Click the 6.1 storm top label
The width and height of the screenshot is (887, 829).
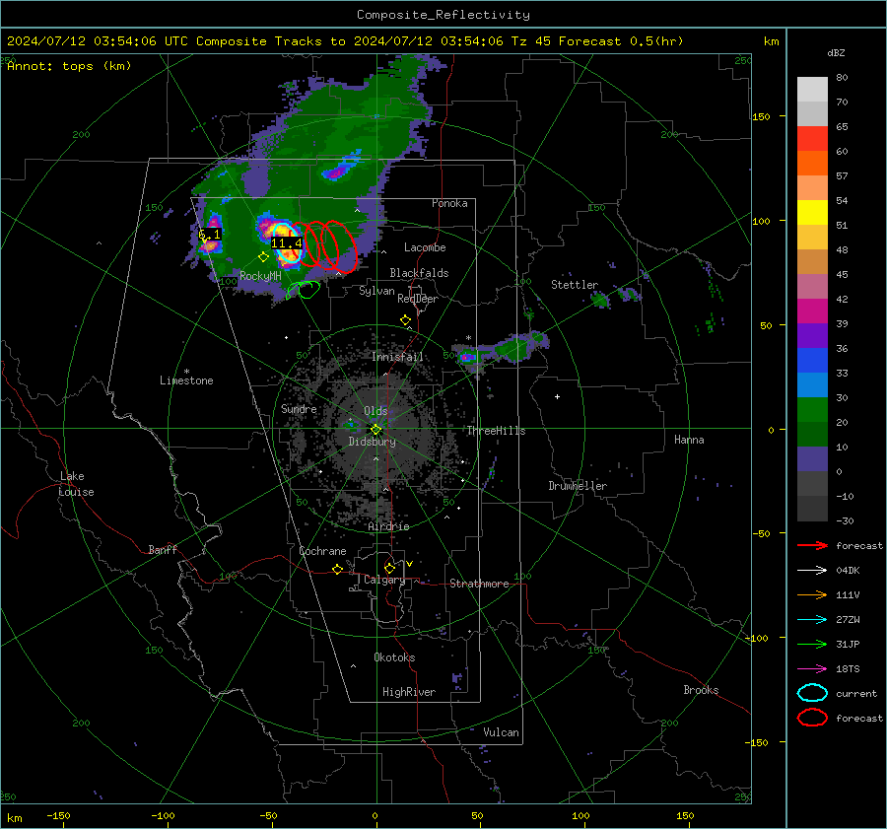(x=209, y=234)
